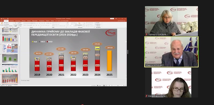Toggle the Notes button in status bar
The height and width of the screenshot is (105, 214).
point(93,85)
